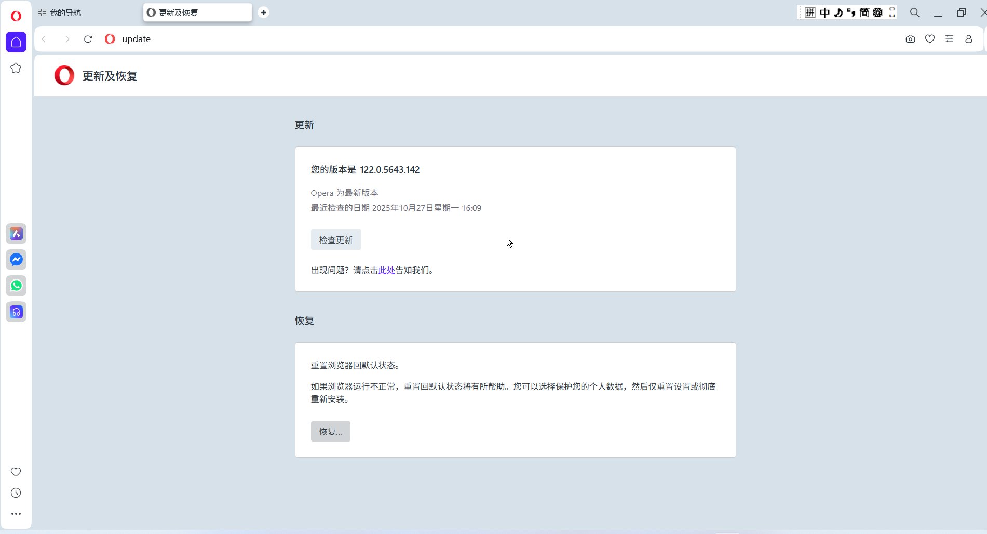Take a snapshot with the camera icon
This screenshot has height=534, width=987.
pyautogui.click(x=910, y=38)
